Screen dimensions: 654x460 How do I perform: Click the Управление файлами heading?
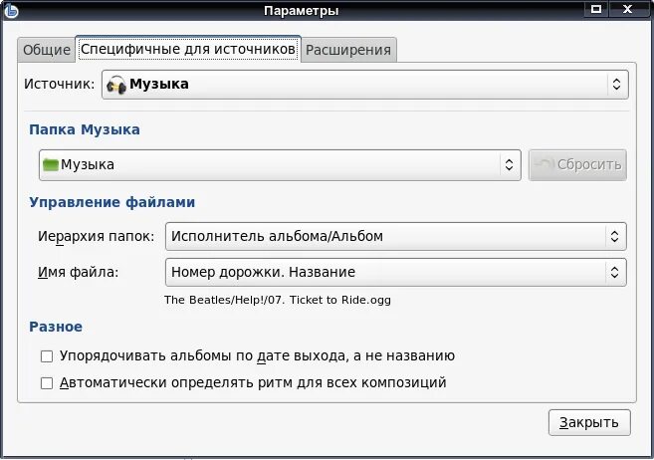(112, 202)
